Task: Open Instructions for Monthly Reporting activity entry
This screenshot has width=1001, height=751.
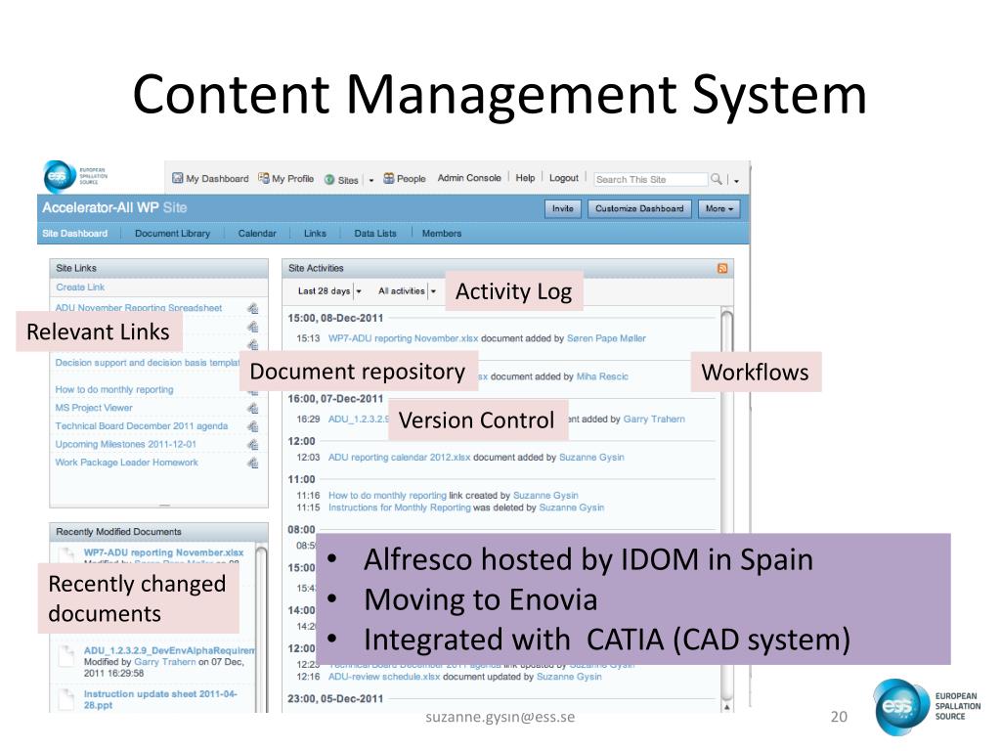Action: (x=400, y=508)
